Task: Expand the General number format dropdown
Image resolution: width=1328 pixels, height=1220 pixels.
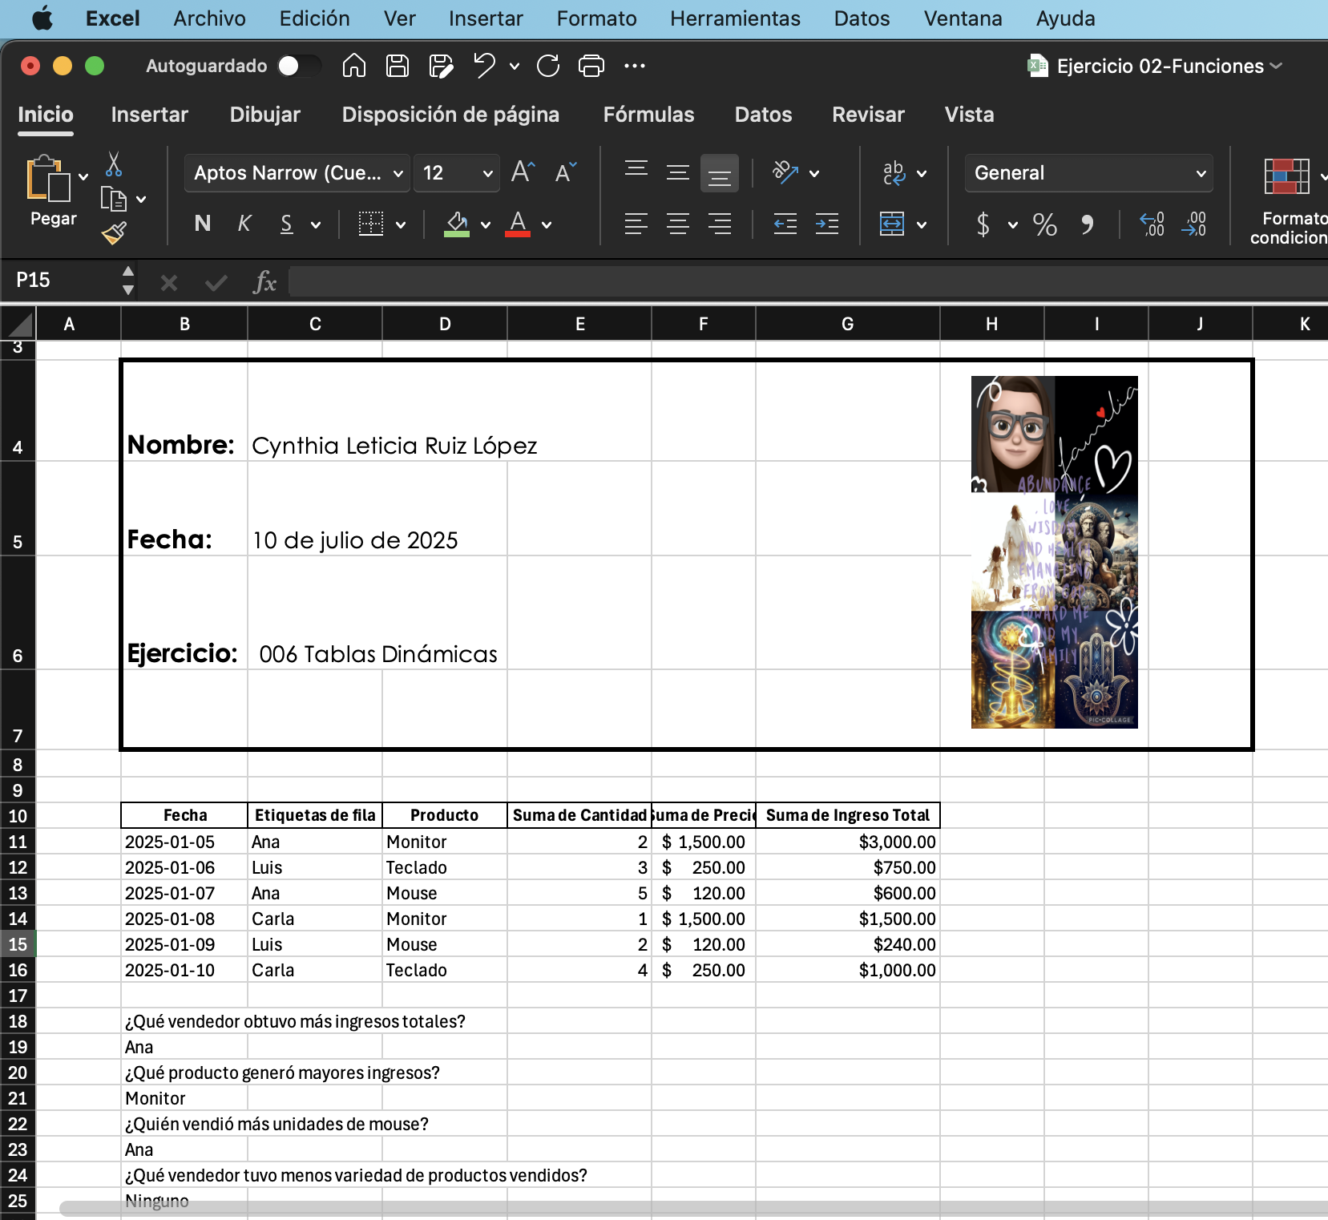Action: 1201,174
